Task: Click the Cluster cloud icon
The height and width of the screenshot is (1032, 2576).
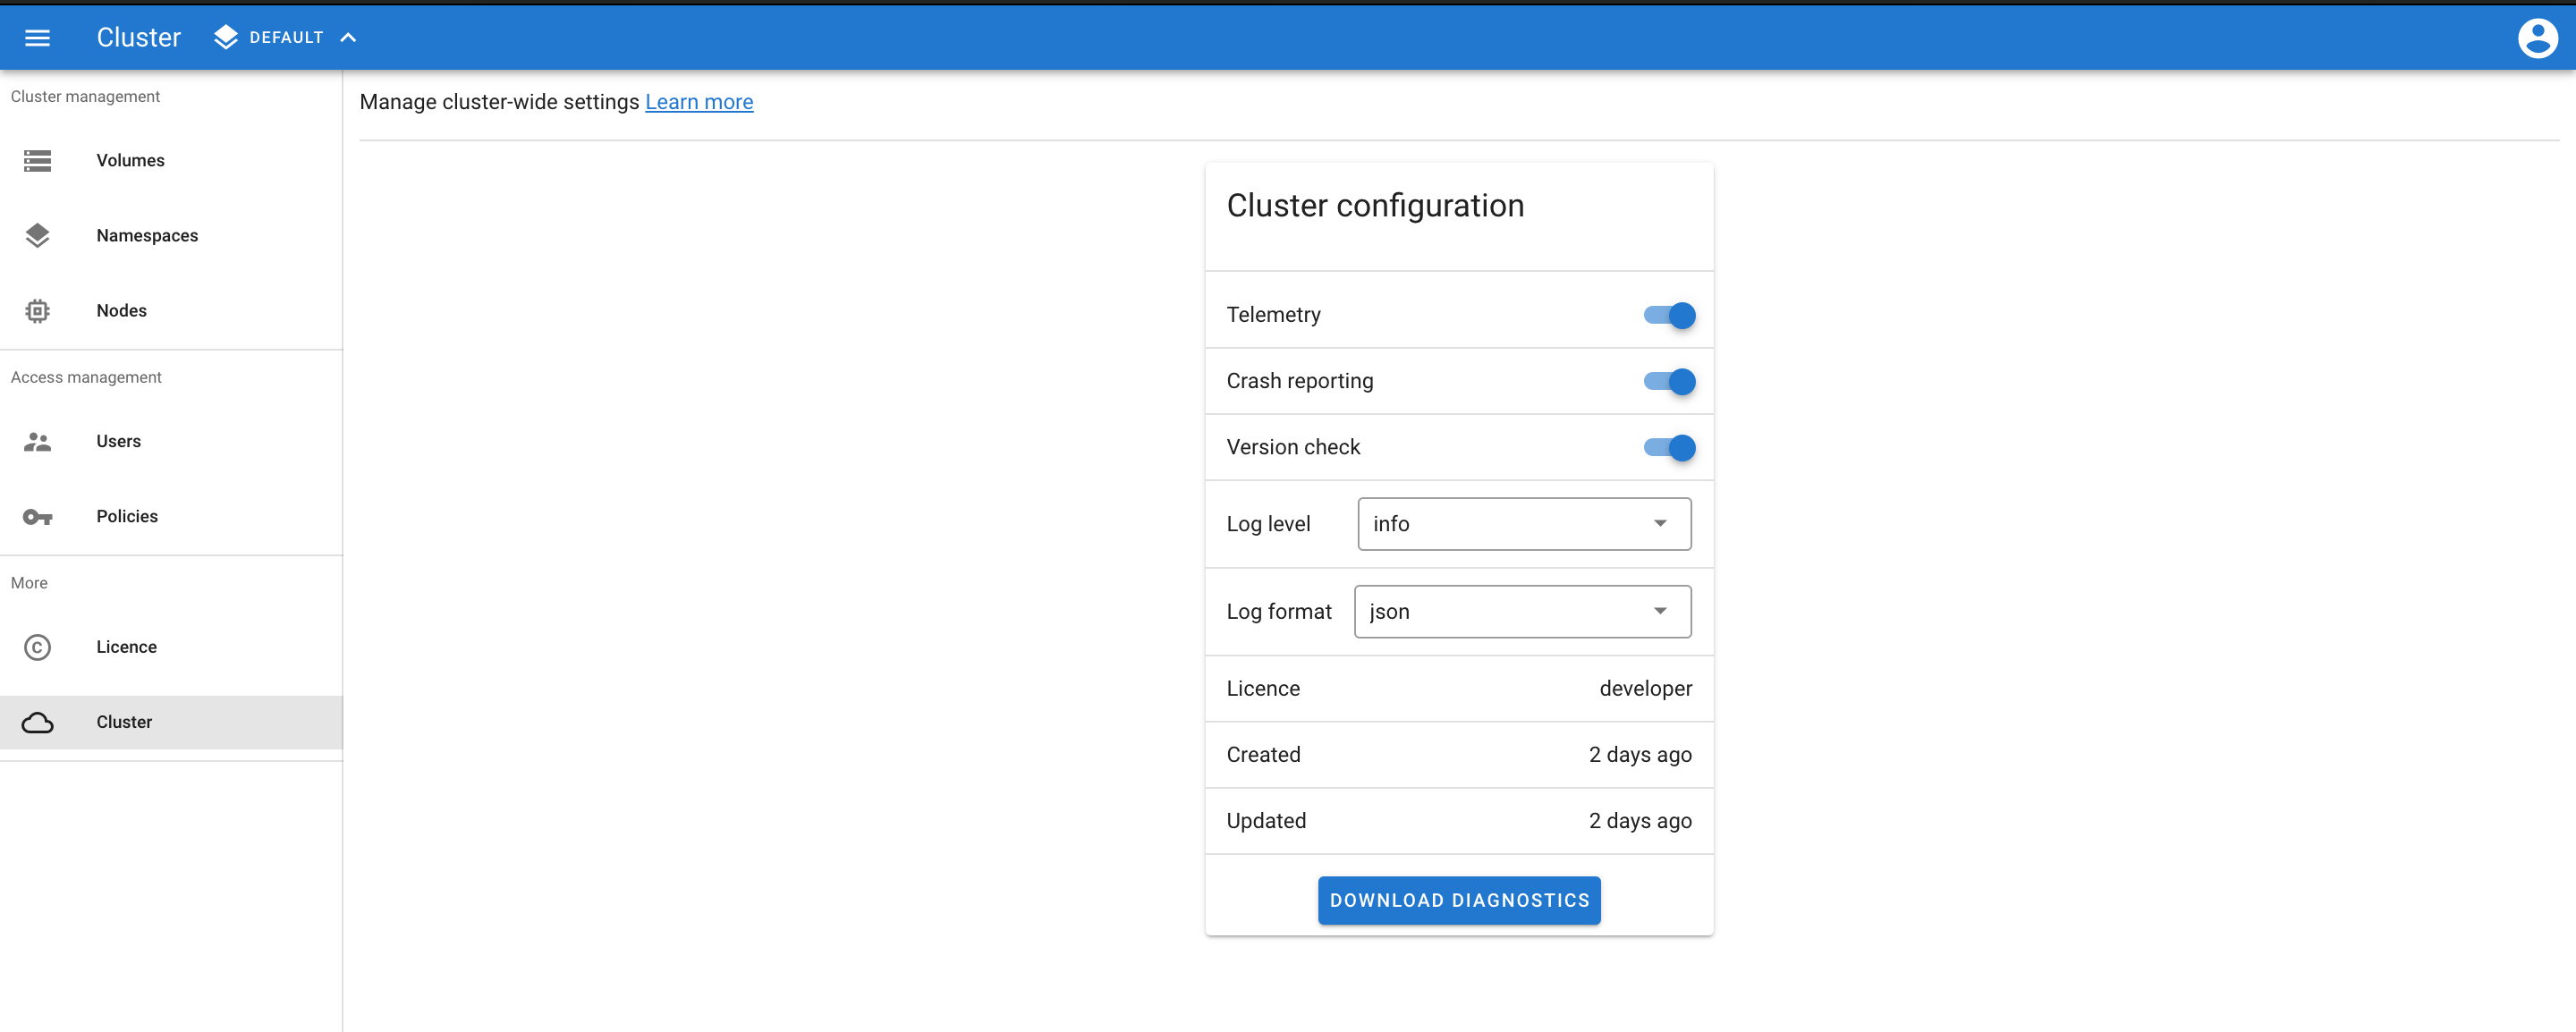Action: [37, 722]
